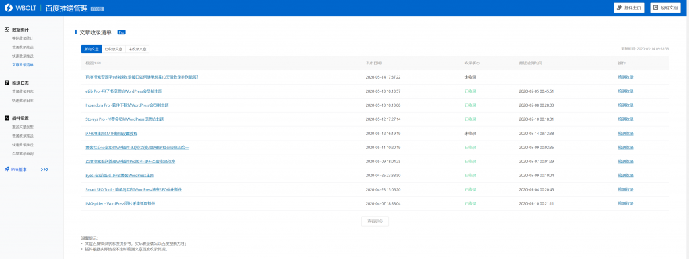Click the >>> arrows next to Pro版本
Screen dimensions: 689x259
[44, 169]
